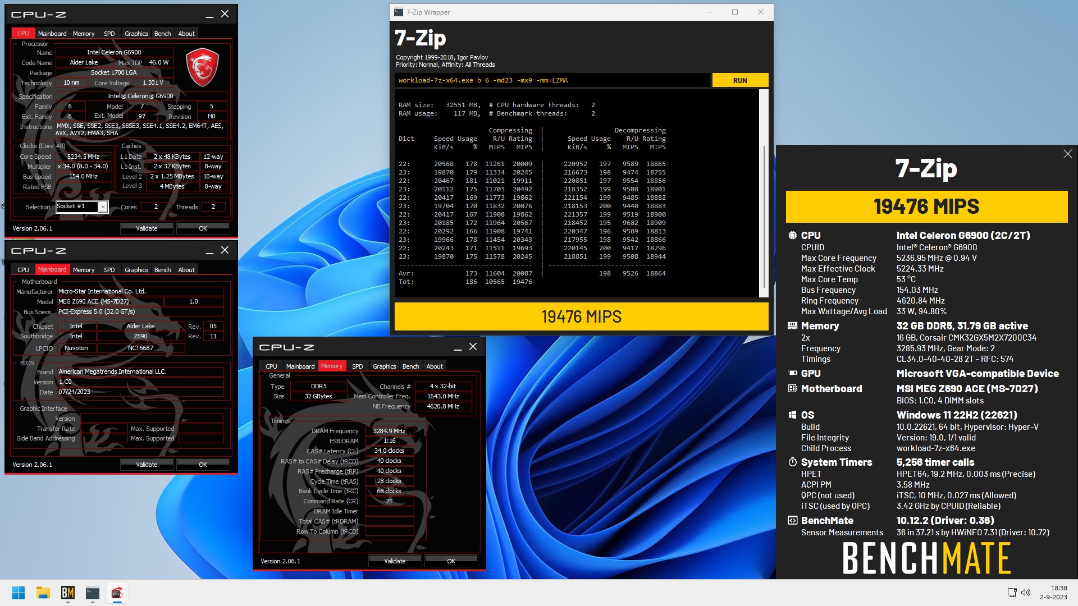The image size is (1078, 606).
Task: Click the MEG Z690 ACE model field
Action: click(x=110, y=301)
